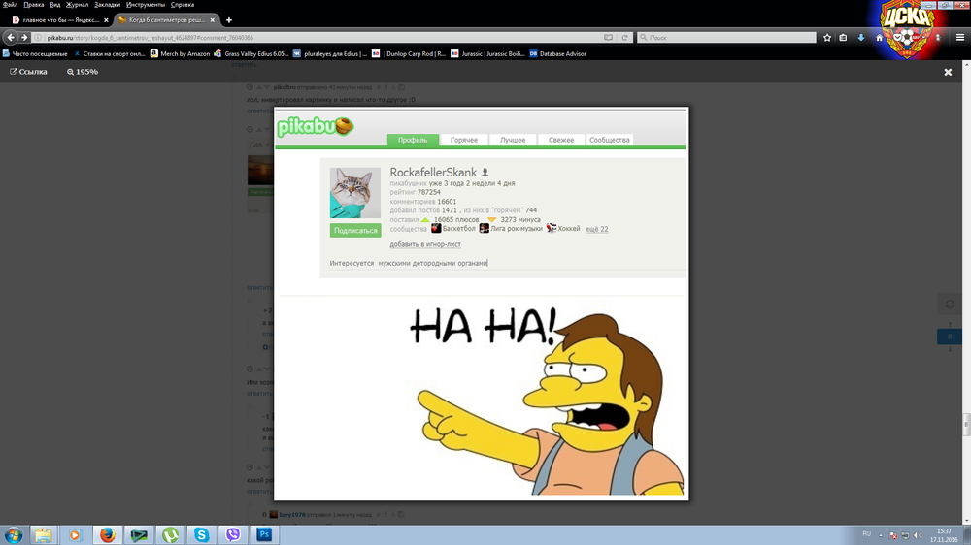Open Photoshop from the Windows taskbar
This screenshot has height=545, width=971.
pyautogui.click(x=263, y=534)
